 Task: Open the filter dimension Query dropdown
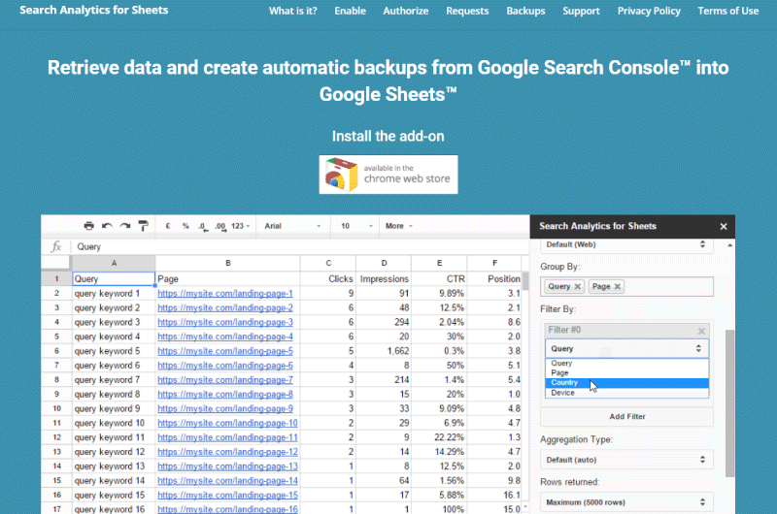[x=626, y=349]
